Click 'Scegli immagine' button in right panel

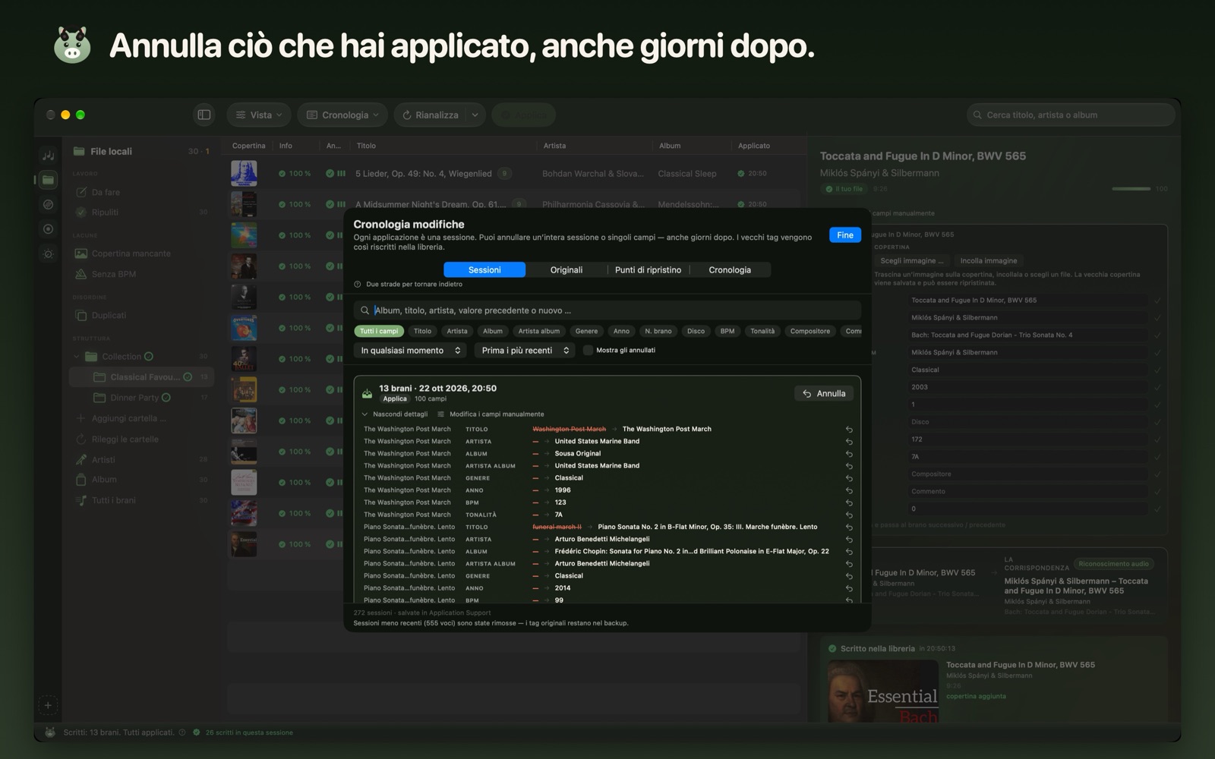[911, 260]
